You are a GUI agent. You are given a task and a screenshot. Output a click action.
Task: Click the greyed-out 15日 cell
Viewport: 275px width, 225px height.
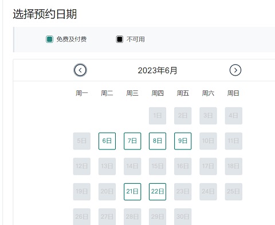(158, 166)
